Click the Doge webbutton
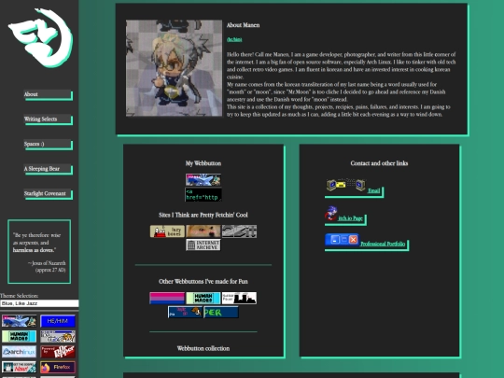Viewport: 504px width, 378px height. pyautogui.click(x=203, y=231)
